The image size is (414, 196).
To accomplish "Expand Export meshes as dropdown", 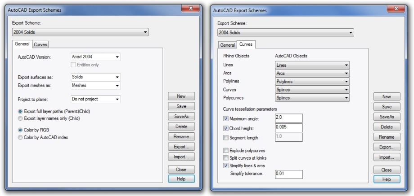I will (95, 86).
